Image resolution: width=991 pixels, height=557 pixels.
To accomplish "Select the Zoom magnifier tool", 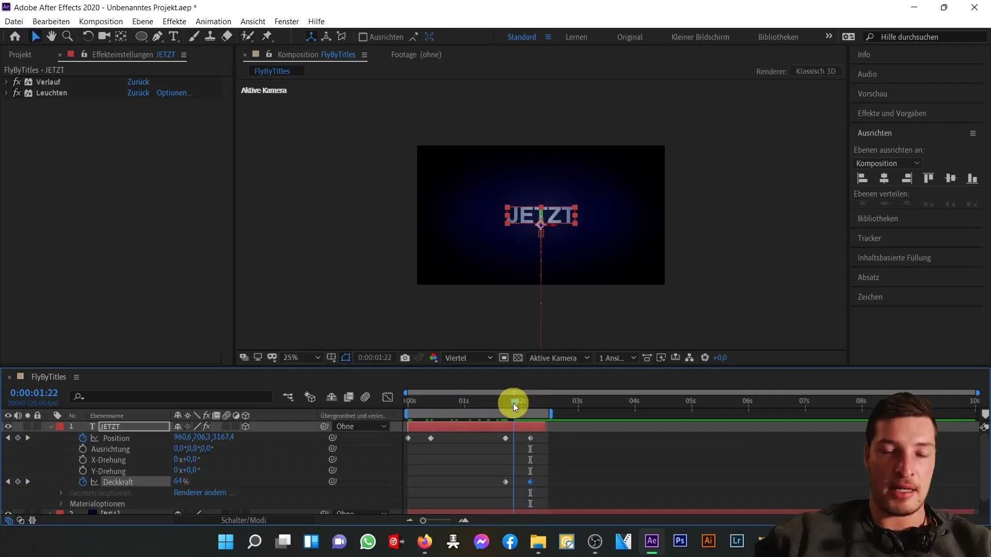I will click(x=67, y=36).
